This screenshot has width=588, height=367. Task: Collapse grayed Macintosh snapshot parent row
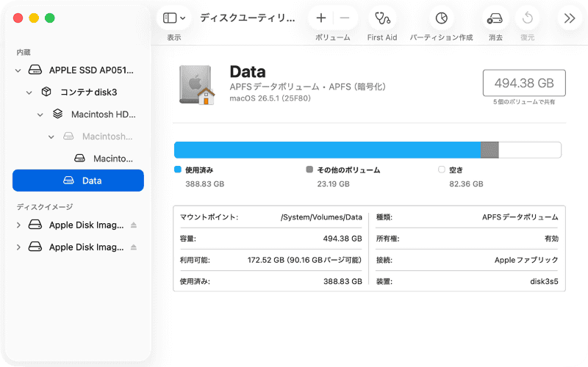[51, 137]
